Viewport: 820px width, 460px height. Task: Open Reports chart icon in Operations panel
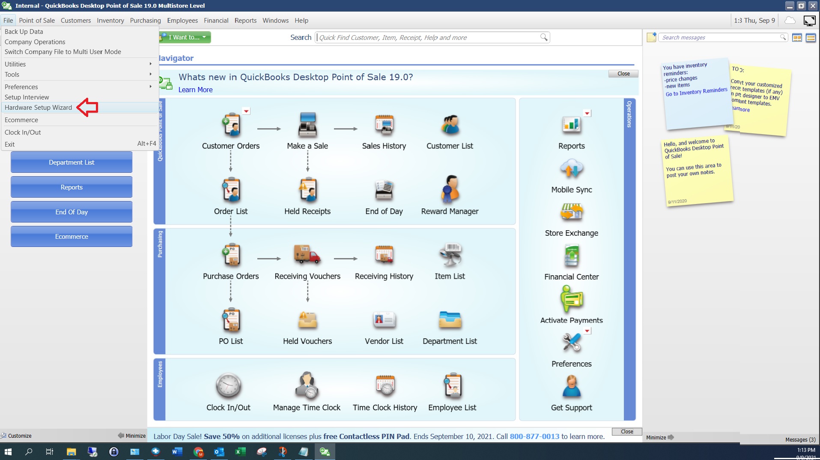point(571,125)
